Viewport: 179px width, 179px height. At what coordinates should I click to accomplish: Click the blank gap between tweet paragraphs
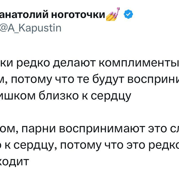pyautogui.click(x=89, y=113)
